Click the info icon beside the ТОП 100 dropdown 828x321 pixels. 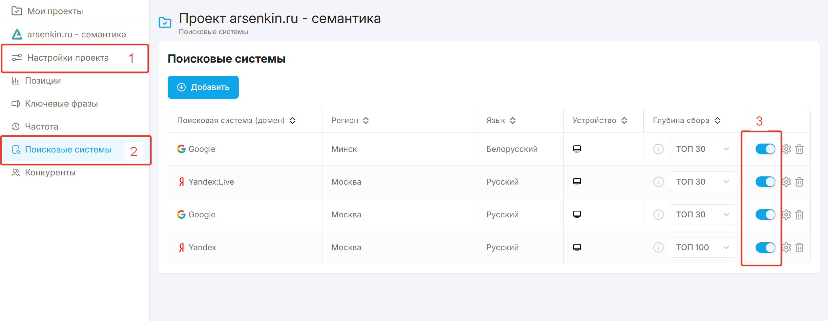tap(658, 248)
